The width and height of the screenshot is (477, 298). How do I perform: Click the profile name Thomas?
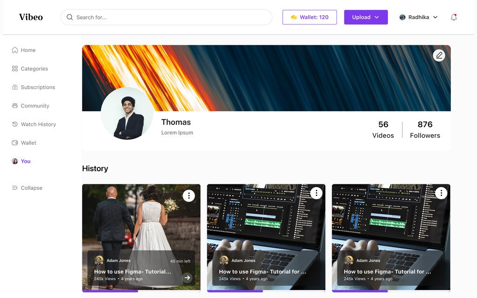click(x=176, y=122)
